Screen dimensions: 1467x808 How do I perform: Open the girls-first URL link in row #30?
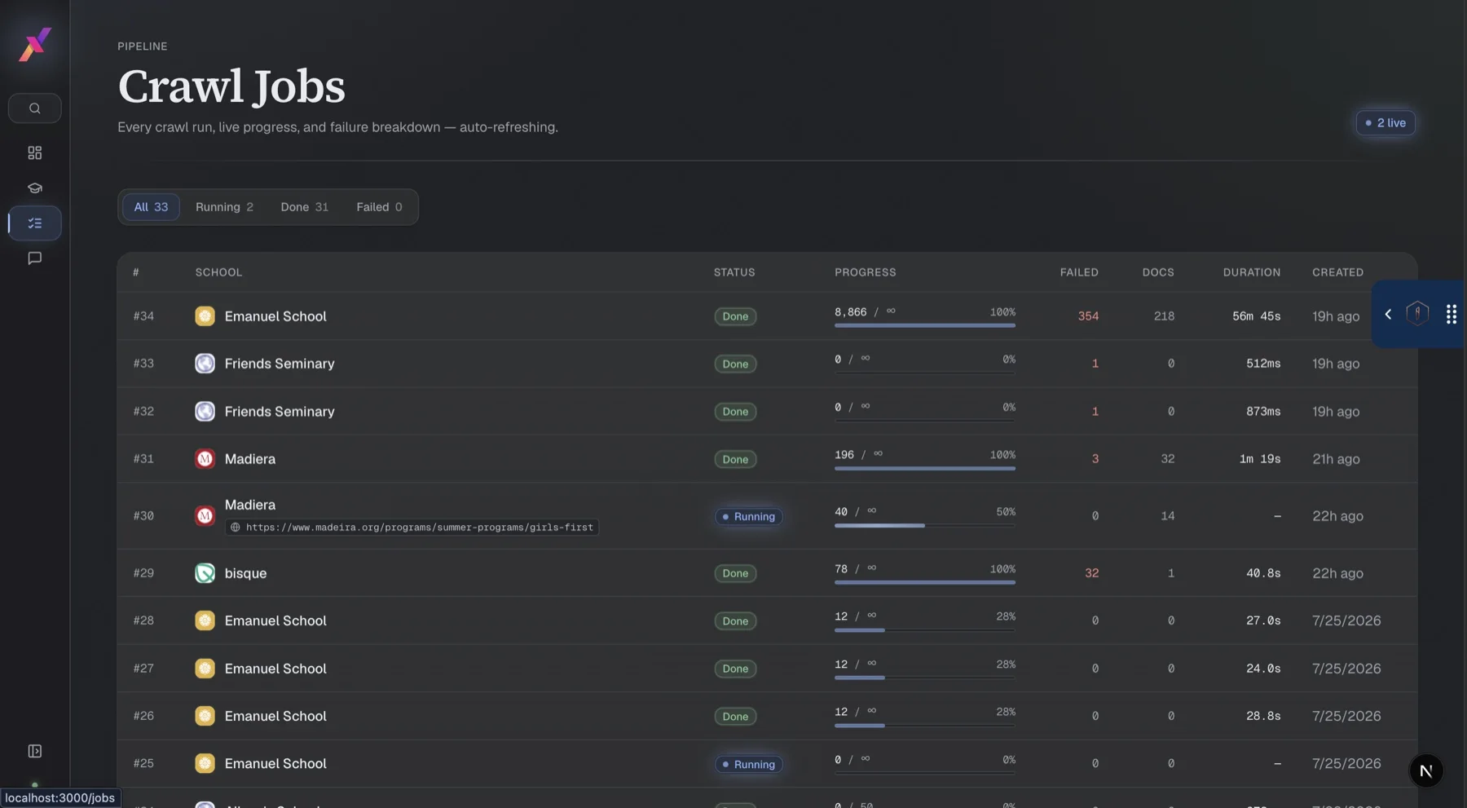click(412, 528)
